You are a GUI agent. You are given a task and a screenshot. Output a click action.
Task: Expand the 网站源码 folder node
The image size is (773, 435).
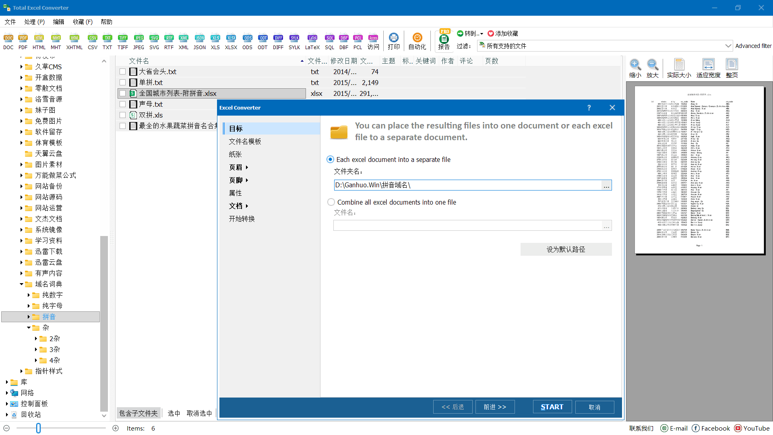[22, 197]
